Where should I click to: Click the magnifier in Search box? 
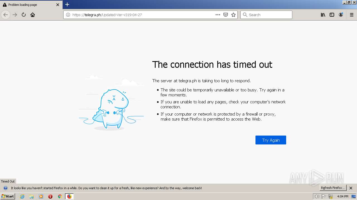[x=245, y=15]
